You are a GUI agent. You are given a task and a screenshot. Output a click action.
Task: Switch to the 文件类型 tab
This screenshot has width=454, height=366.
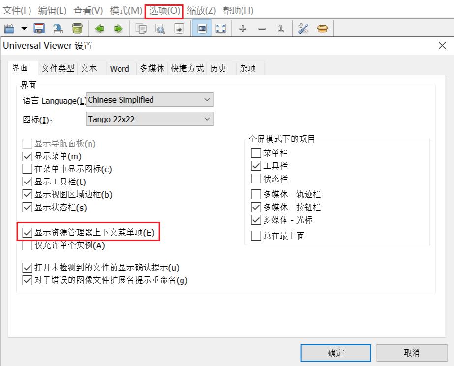coord(58,69)
